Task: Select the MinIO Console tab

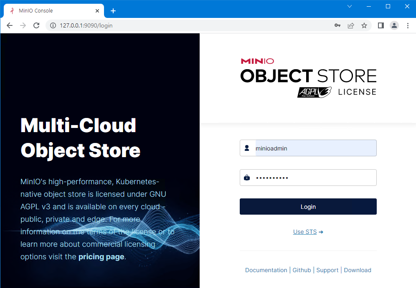Action: coord(54,11)
